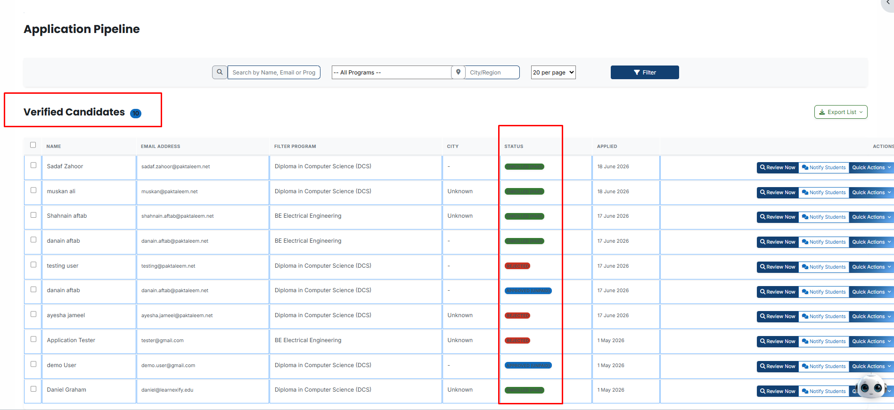Click the search by name input field
The height and width of the screenshot is (410, 894).
coord(274,72)
